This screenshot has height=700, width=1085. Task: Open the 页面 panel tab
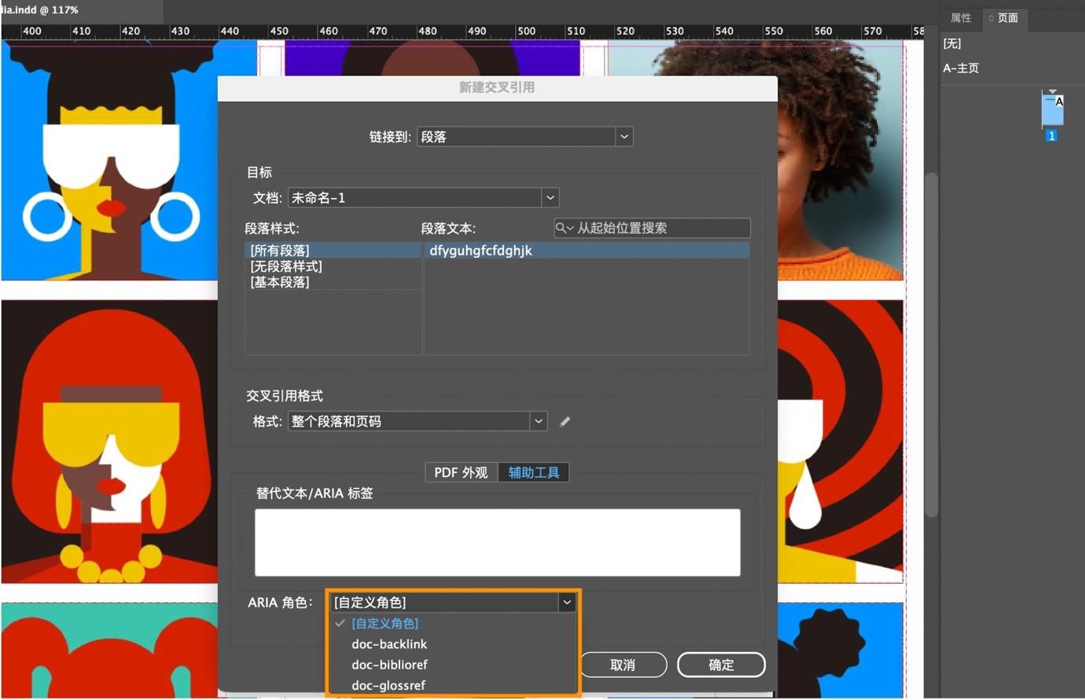[1004, 18]
